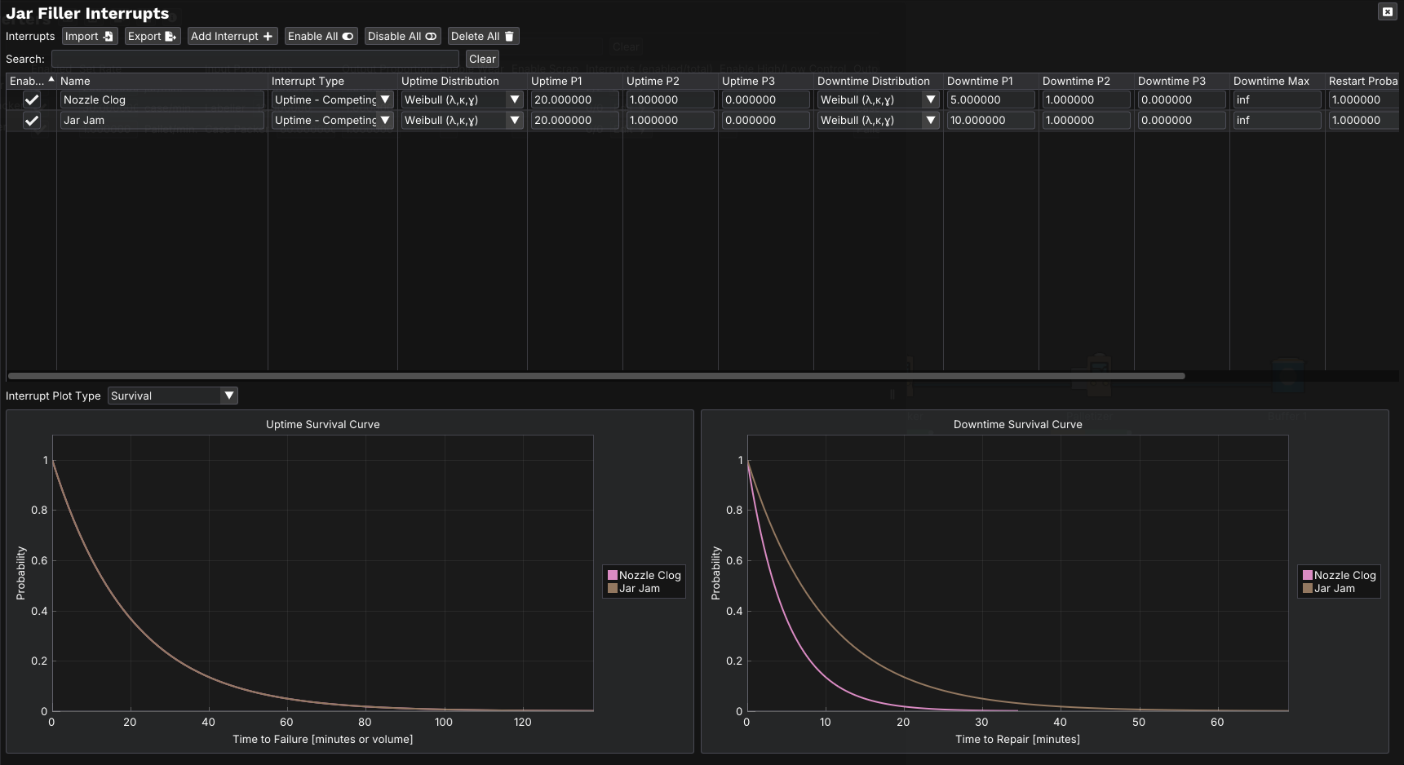The image size is (1404, 765).
Task: Click the Export interrupts icon button
Action: point(152,37)
